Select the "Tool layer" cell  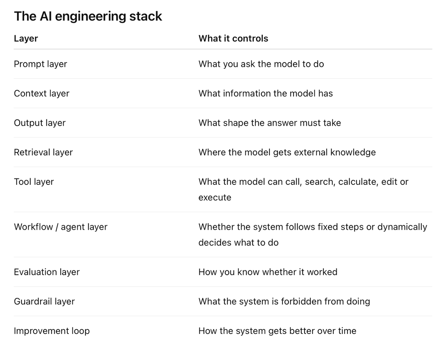[34, 182]
